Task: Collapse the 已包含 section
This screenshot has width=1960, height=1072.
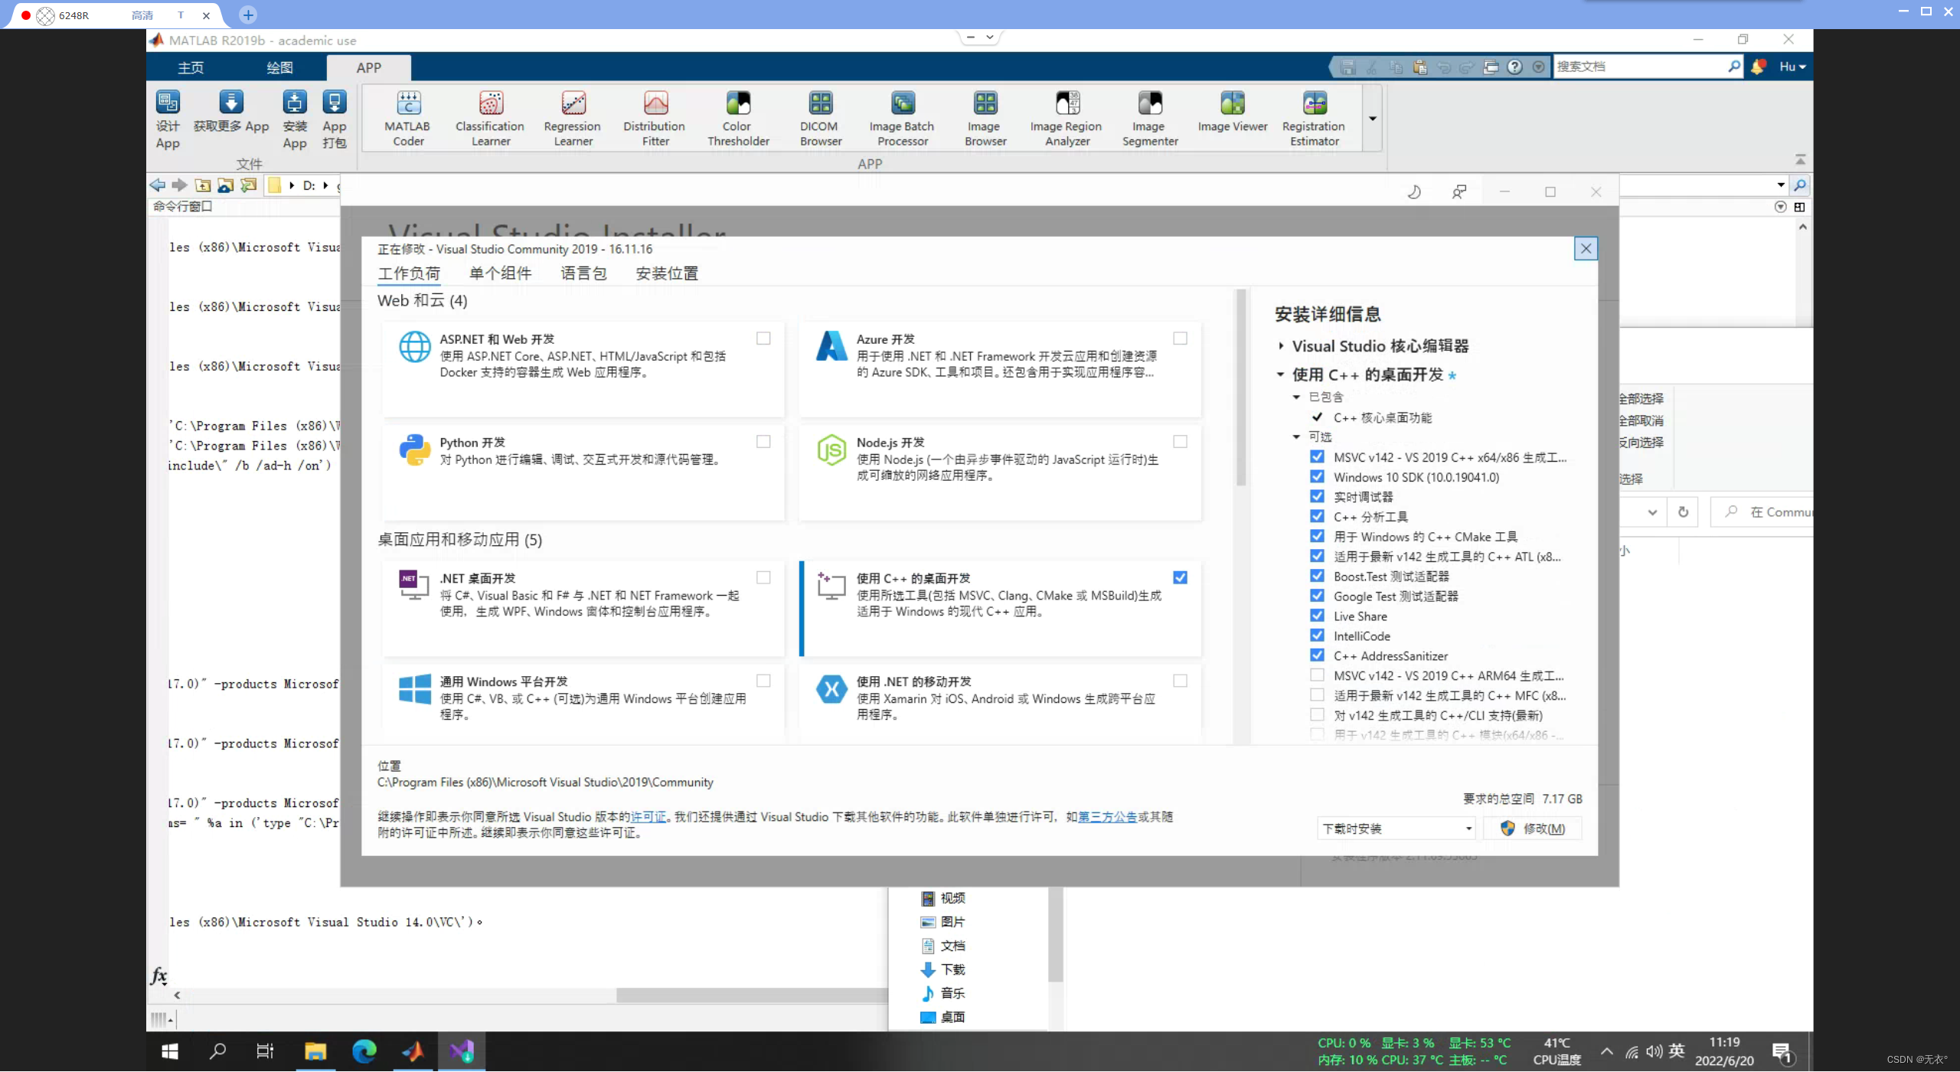Action: [1296, 397]
